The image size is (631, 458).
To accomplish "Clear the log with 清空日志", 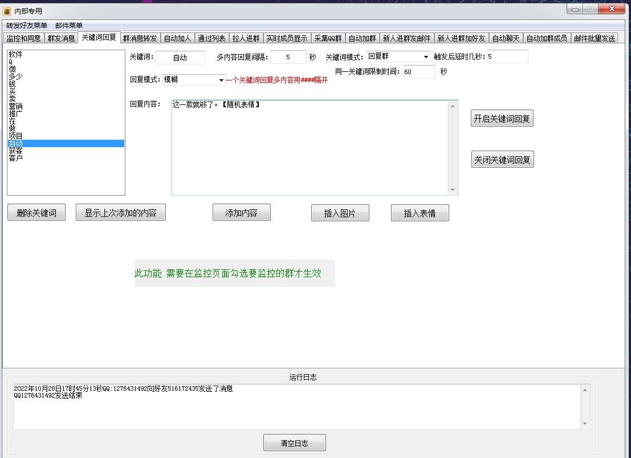I will 295,443.
